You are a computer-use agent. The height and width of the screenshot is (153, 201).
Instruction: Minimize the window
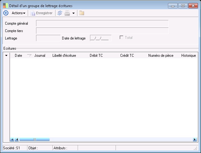tap(173, 6)
